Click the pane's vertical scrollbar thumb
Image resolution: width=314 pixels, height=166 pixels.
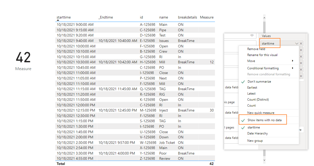[x=264, y=27]
